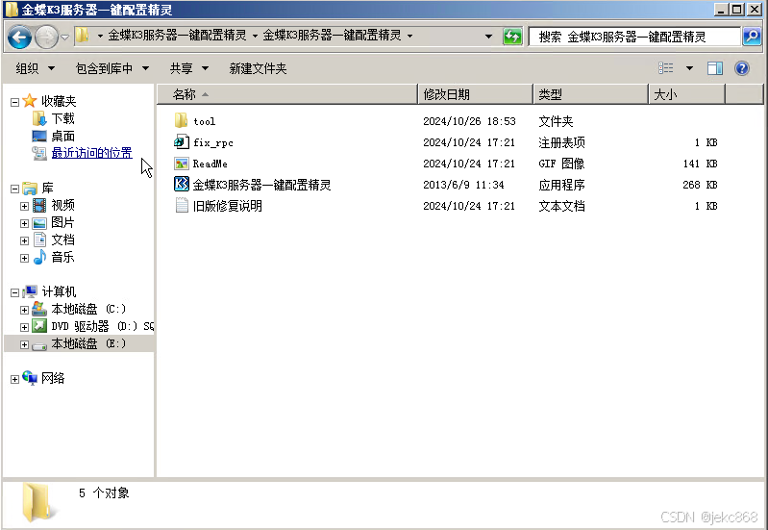Sort by the 大小 column header
This screenshot has width=768, height=530.
(686, 94)
